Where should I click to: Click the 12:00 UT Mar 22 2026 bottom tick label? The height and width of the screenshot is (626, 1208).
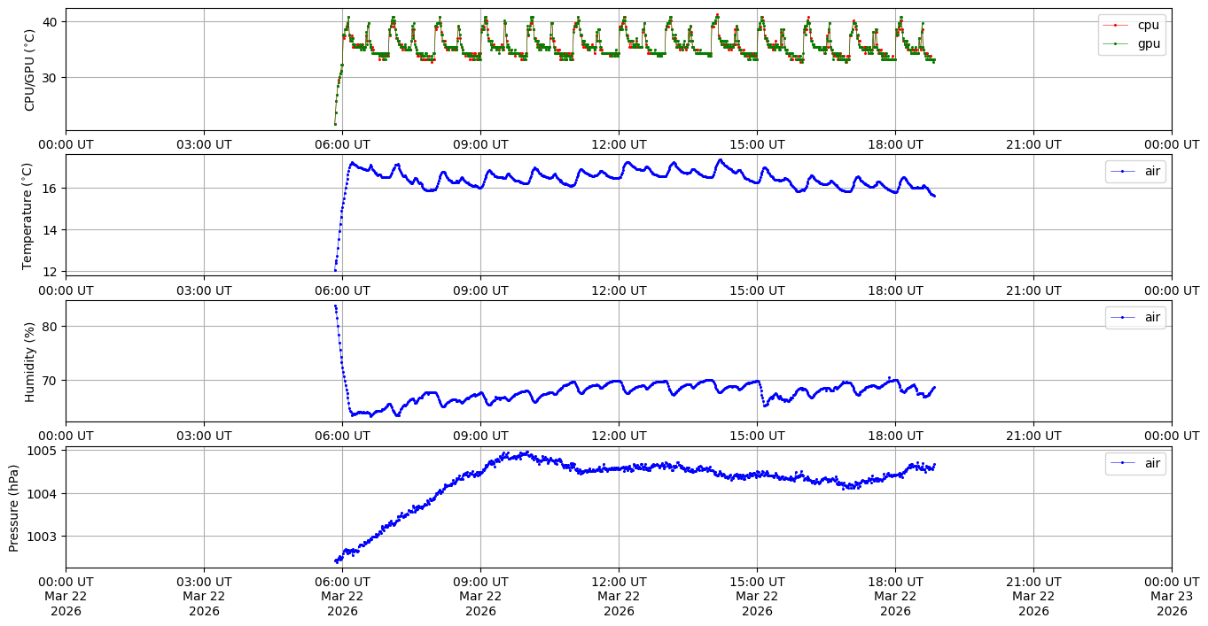tap(619, 596)
